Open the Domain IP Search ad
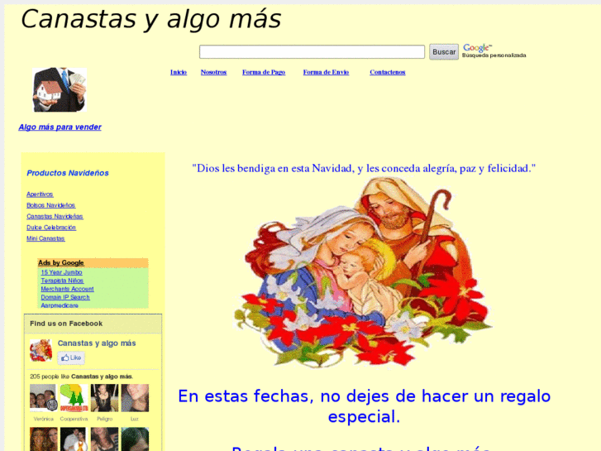 (x=65, y=297)
